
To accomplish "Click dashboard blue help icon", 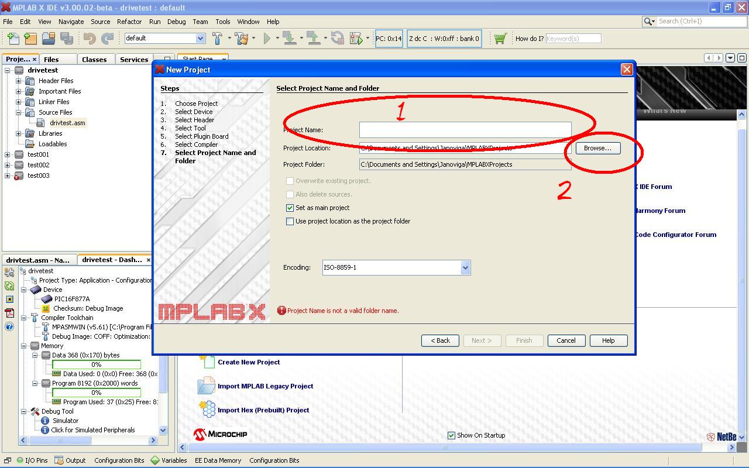I will point(9,326).
